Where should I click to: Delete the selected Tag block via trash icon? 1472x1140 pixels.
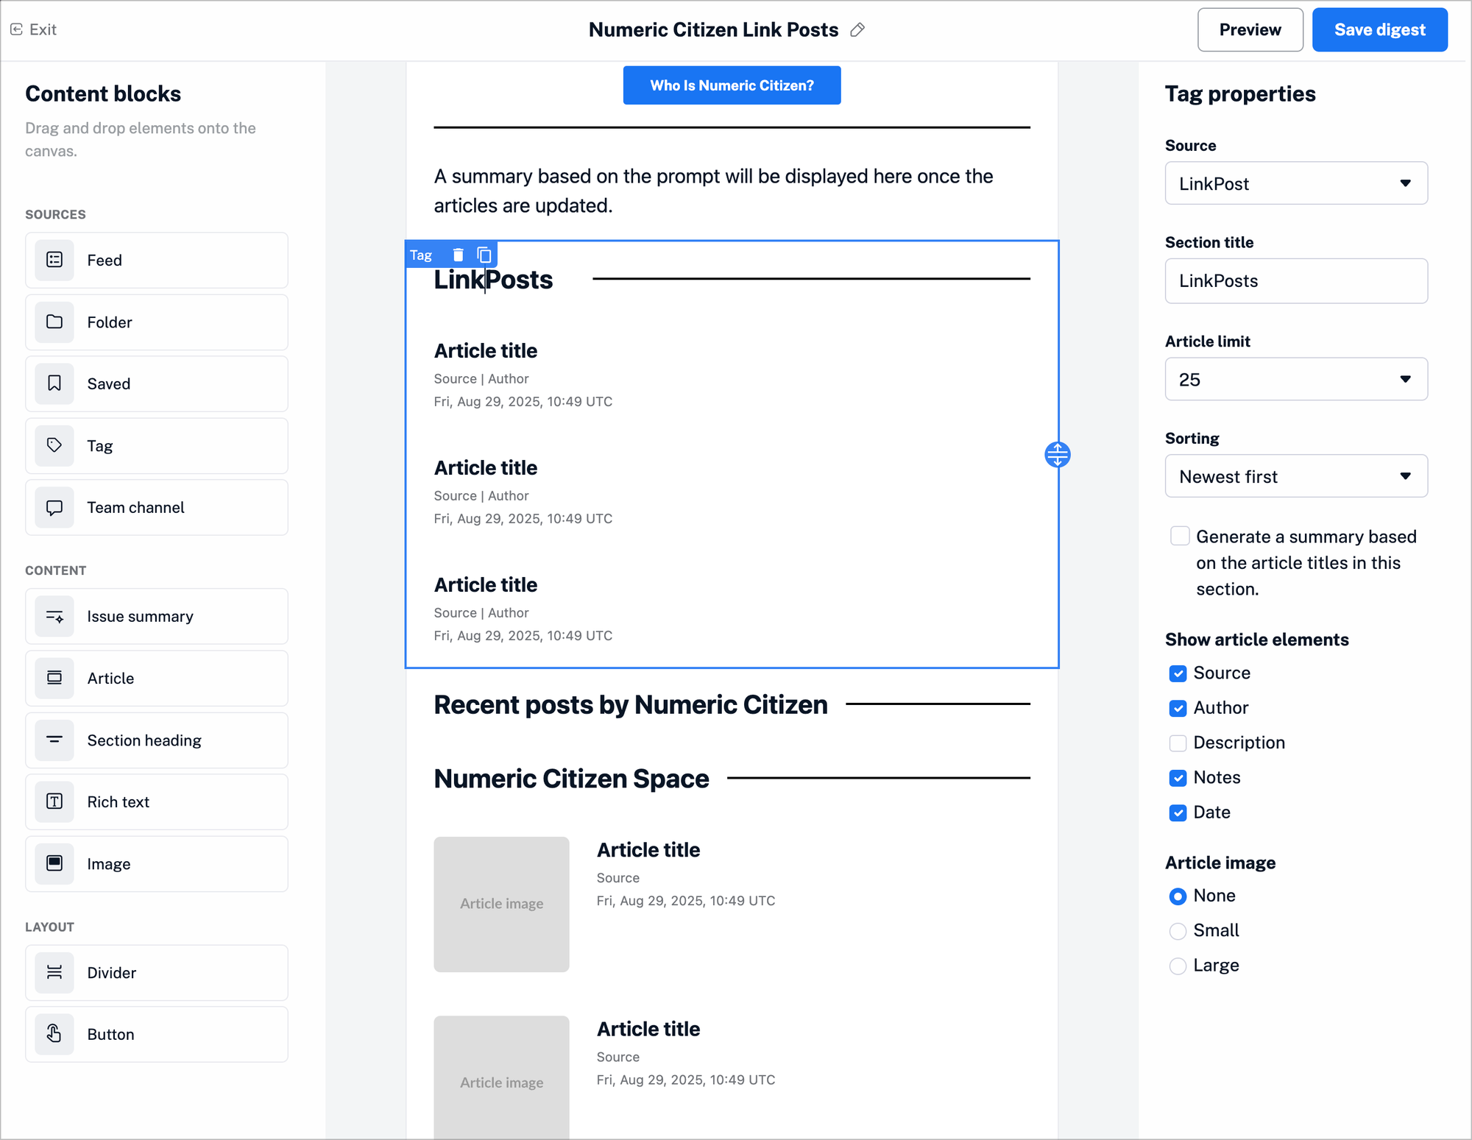[x=458, y=255]
